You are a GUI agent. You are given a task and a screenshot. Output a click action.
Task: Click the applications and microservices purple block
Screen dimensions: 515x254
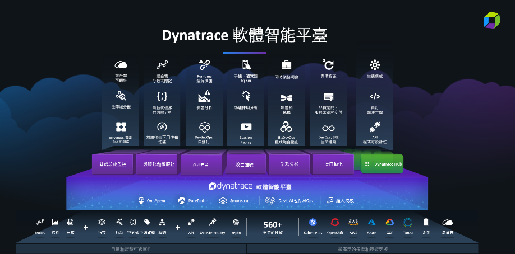point(157,164)
